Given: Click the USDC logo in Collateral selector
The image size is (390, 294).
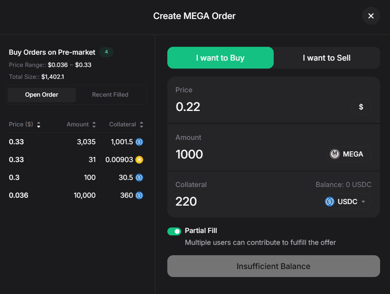Looking at the screenshot, I should tap(329, 202).
